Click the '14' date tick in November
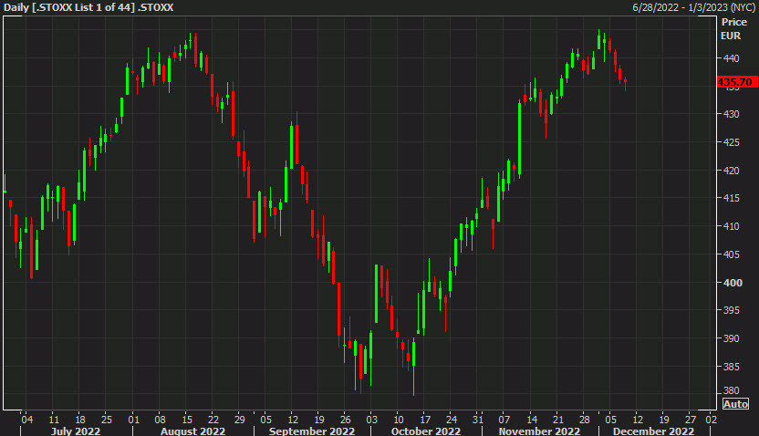Viewport: 759px width, 436px height. tap(532, 420)
